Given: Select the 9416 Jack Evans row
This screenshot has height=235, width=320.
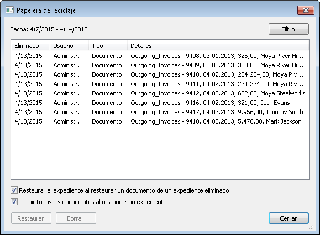Looking at the screenshot, I should 160,103.
